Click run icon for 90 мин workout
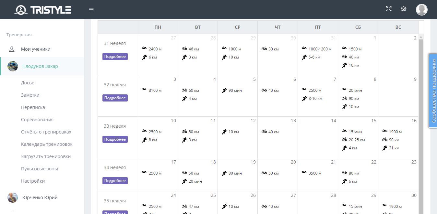Image resolution: width=437 pixels, height=214 pixels. click(x=224, y=91)
